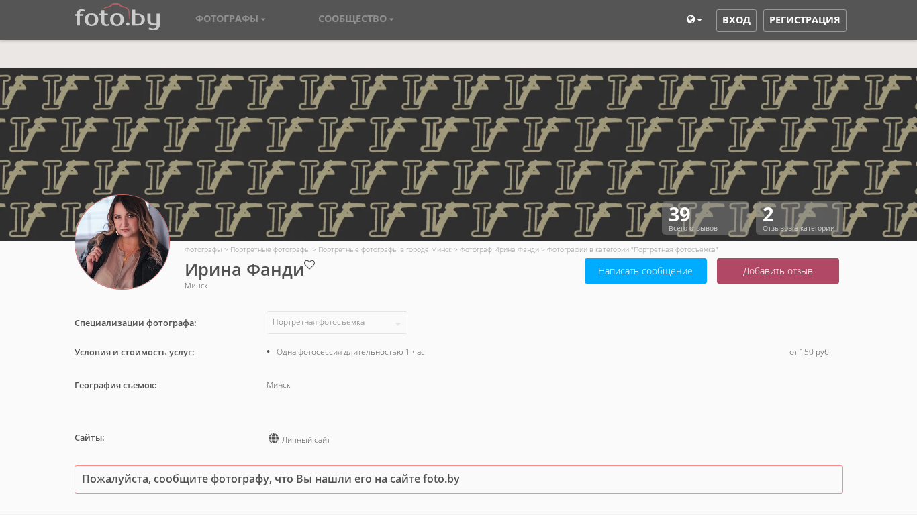Follow Портретные фотографы в городе Минск breadcrumb
917x515 pixels.
pyautogui.click(x=385, y=249)
